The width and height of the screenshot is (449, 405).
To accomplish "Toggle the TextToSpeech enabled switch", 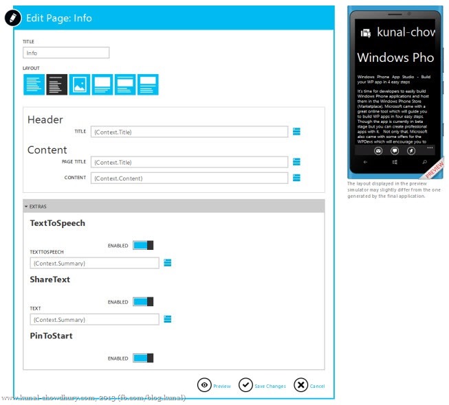I will click(143, 245).
